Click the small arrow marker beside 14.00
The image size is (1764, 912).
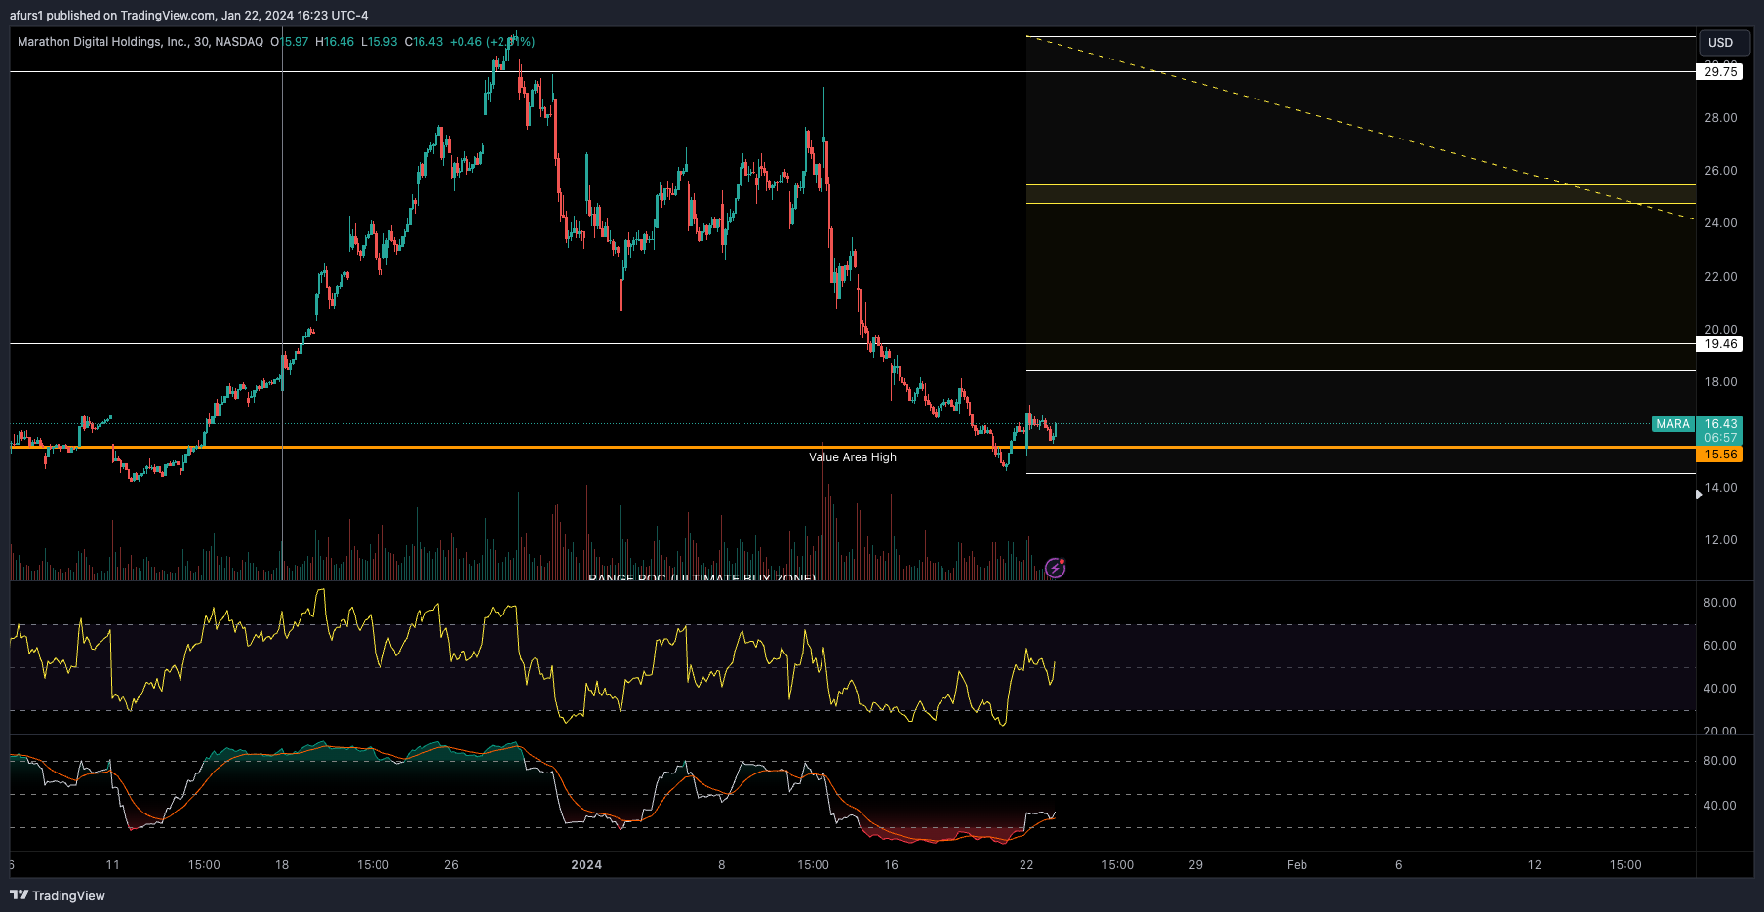(1699, 495)
